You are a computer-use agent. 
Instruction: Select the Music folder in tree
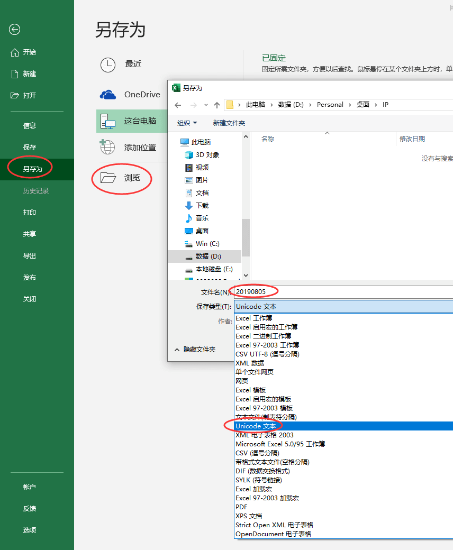tap(202, 218)
